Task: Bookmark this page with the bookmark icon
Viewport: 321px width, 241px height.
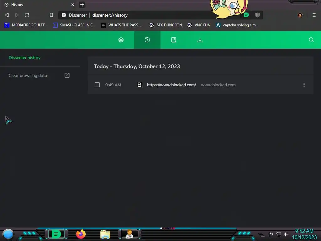Action: click(x=51, y=15)
